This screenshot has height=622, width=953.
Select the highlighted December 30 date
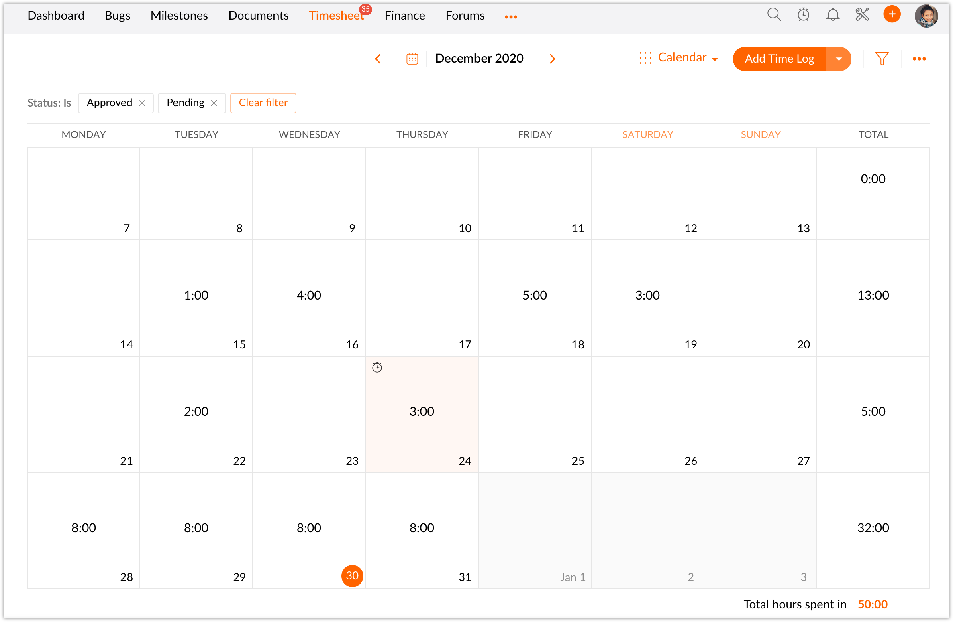click(x=352, y=576)
